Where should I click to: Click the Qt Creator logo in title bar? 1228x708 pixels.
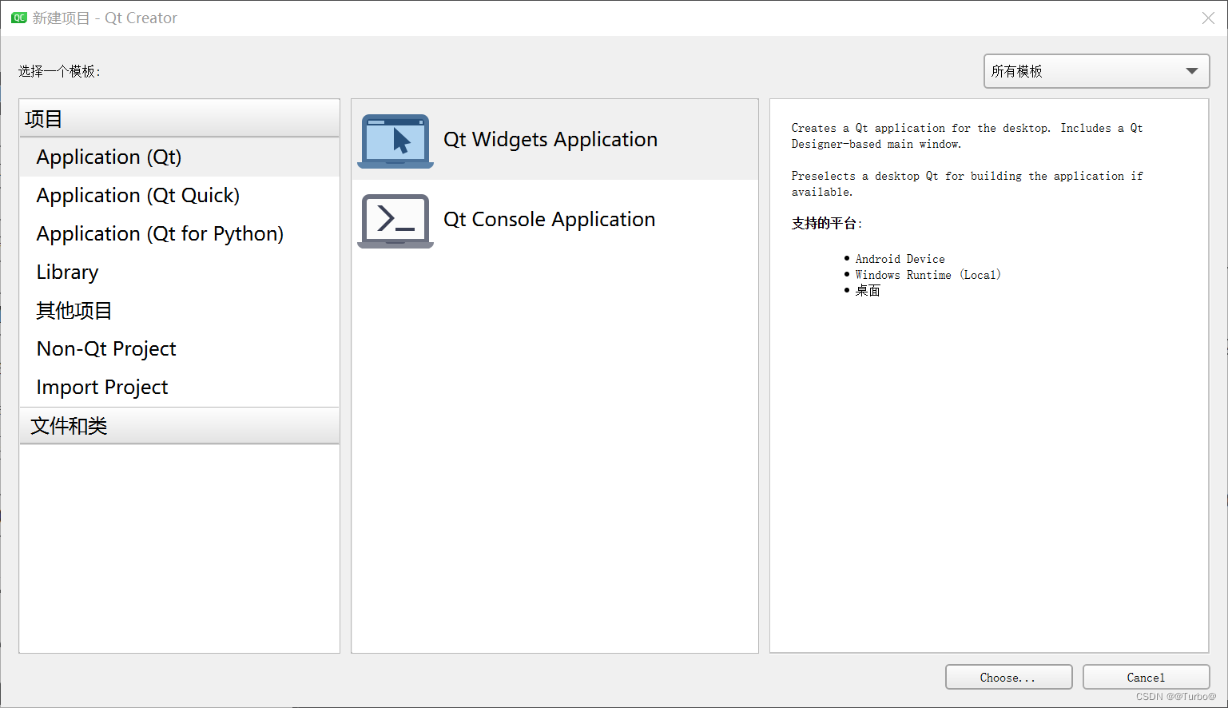[19, 18]
